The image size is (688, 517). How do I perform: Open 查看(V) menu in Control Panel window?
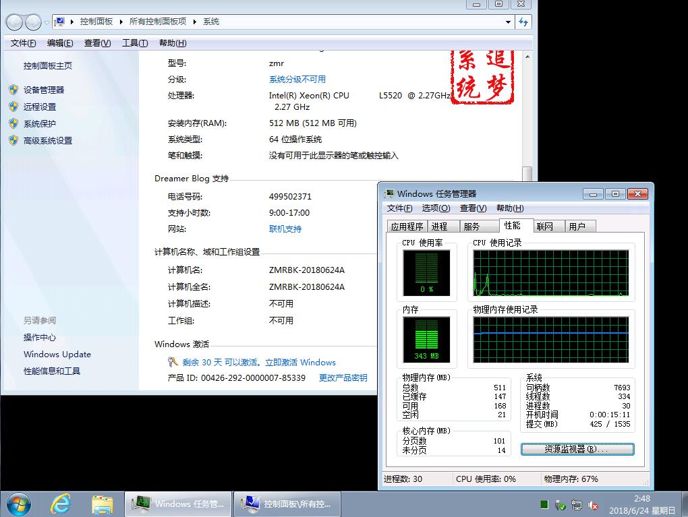coord(97,43)
